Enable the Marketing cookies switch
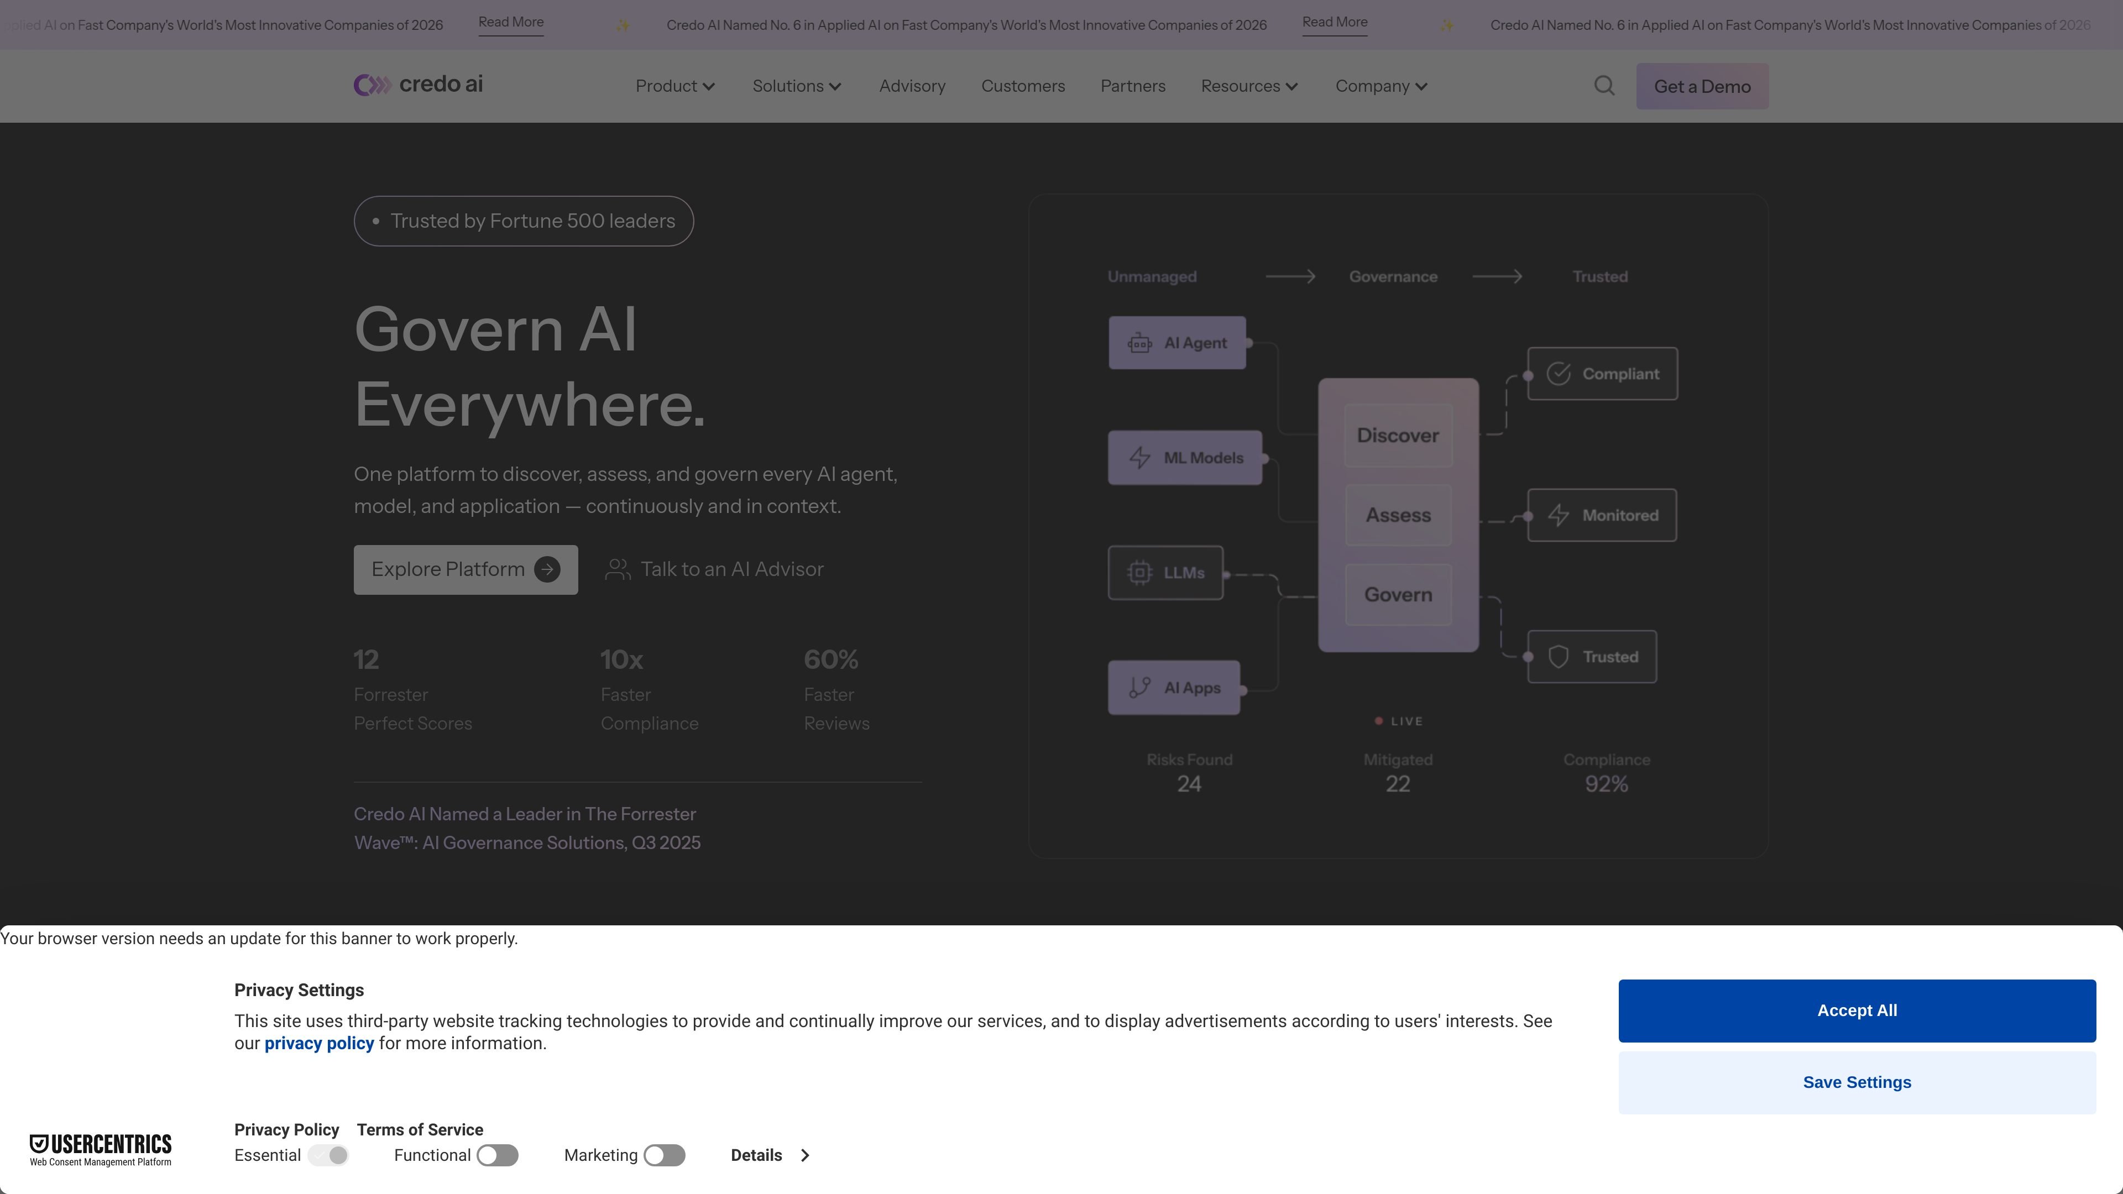The width and height of the screenshot is (2123, 1194). [664, 1155]
